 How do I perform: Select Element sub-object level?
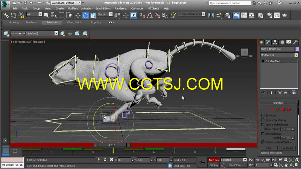click(289, 109)
